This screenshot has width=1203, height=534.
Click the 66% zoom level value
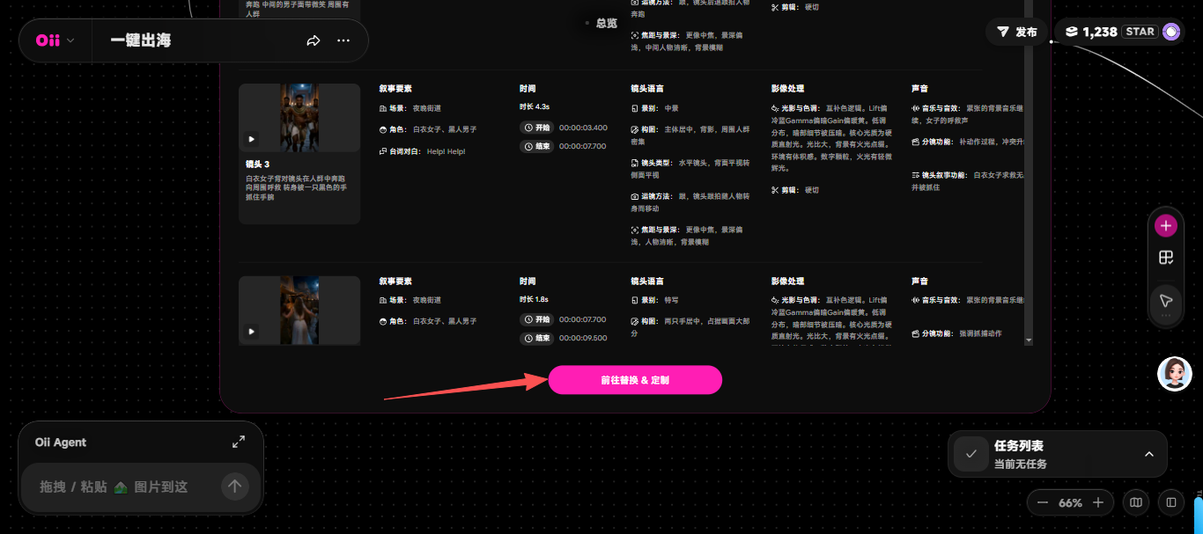coord(1070,503)
